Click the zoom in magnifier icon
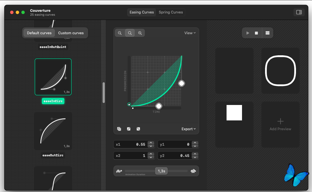This screenshot has width=312, height=192. pyautogui.click(x=140, y=33)
